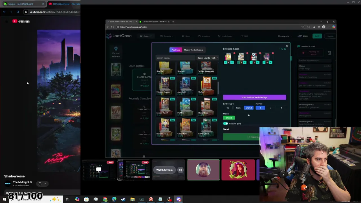This screenshot has height=203, width=361.
Task: Click the YouTube Premium logo
Action: coord(21,21)
